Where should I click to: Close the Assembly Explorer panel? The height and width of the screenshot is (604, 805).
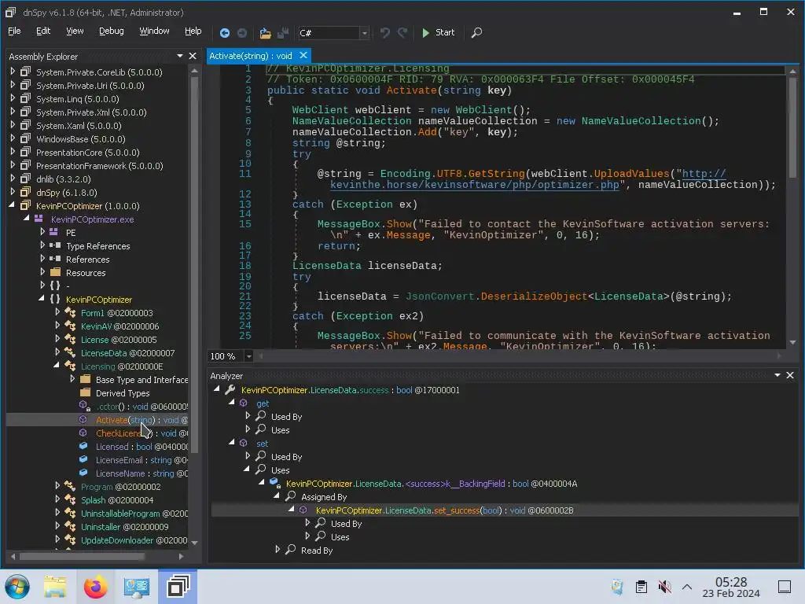click(x=193, y=56)
